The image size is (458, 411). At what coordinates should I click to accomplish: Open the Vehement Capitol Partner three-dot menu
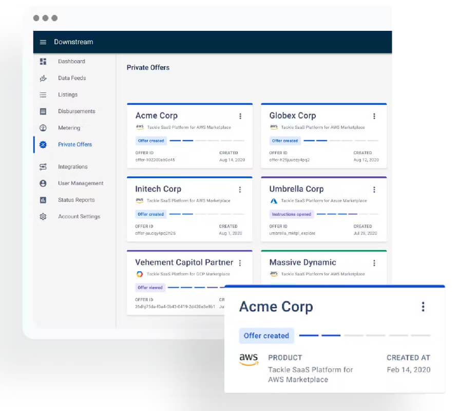pos(240,263)
